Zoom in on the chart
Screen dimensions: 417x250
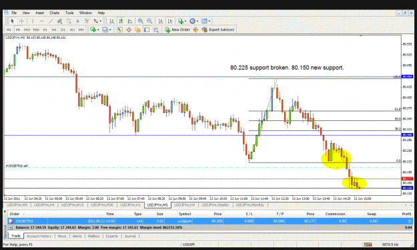[x=140, y=21]
